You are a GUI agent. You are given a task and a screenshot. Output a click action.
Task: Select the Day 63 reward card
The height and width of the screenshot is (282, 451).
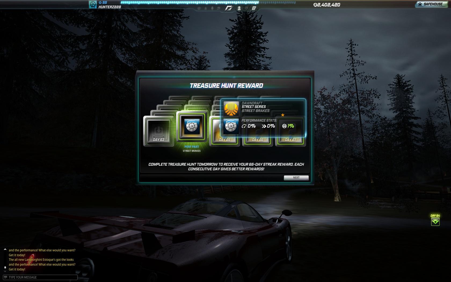(x=158, y=131)
